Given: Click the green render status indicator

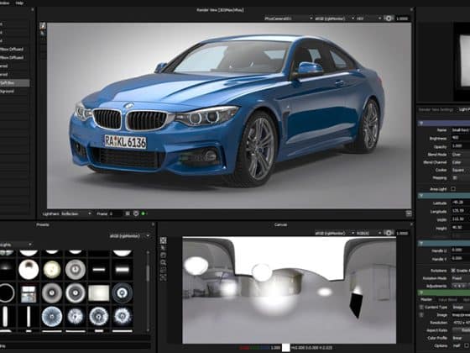Looking at the screenshot, I should click(x=144, y=213).
